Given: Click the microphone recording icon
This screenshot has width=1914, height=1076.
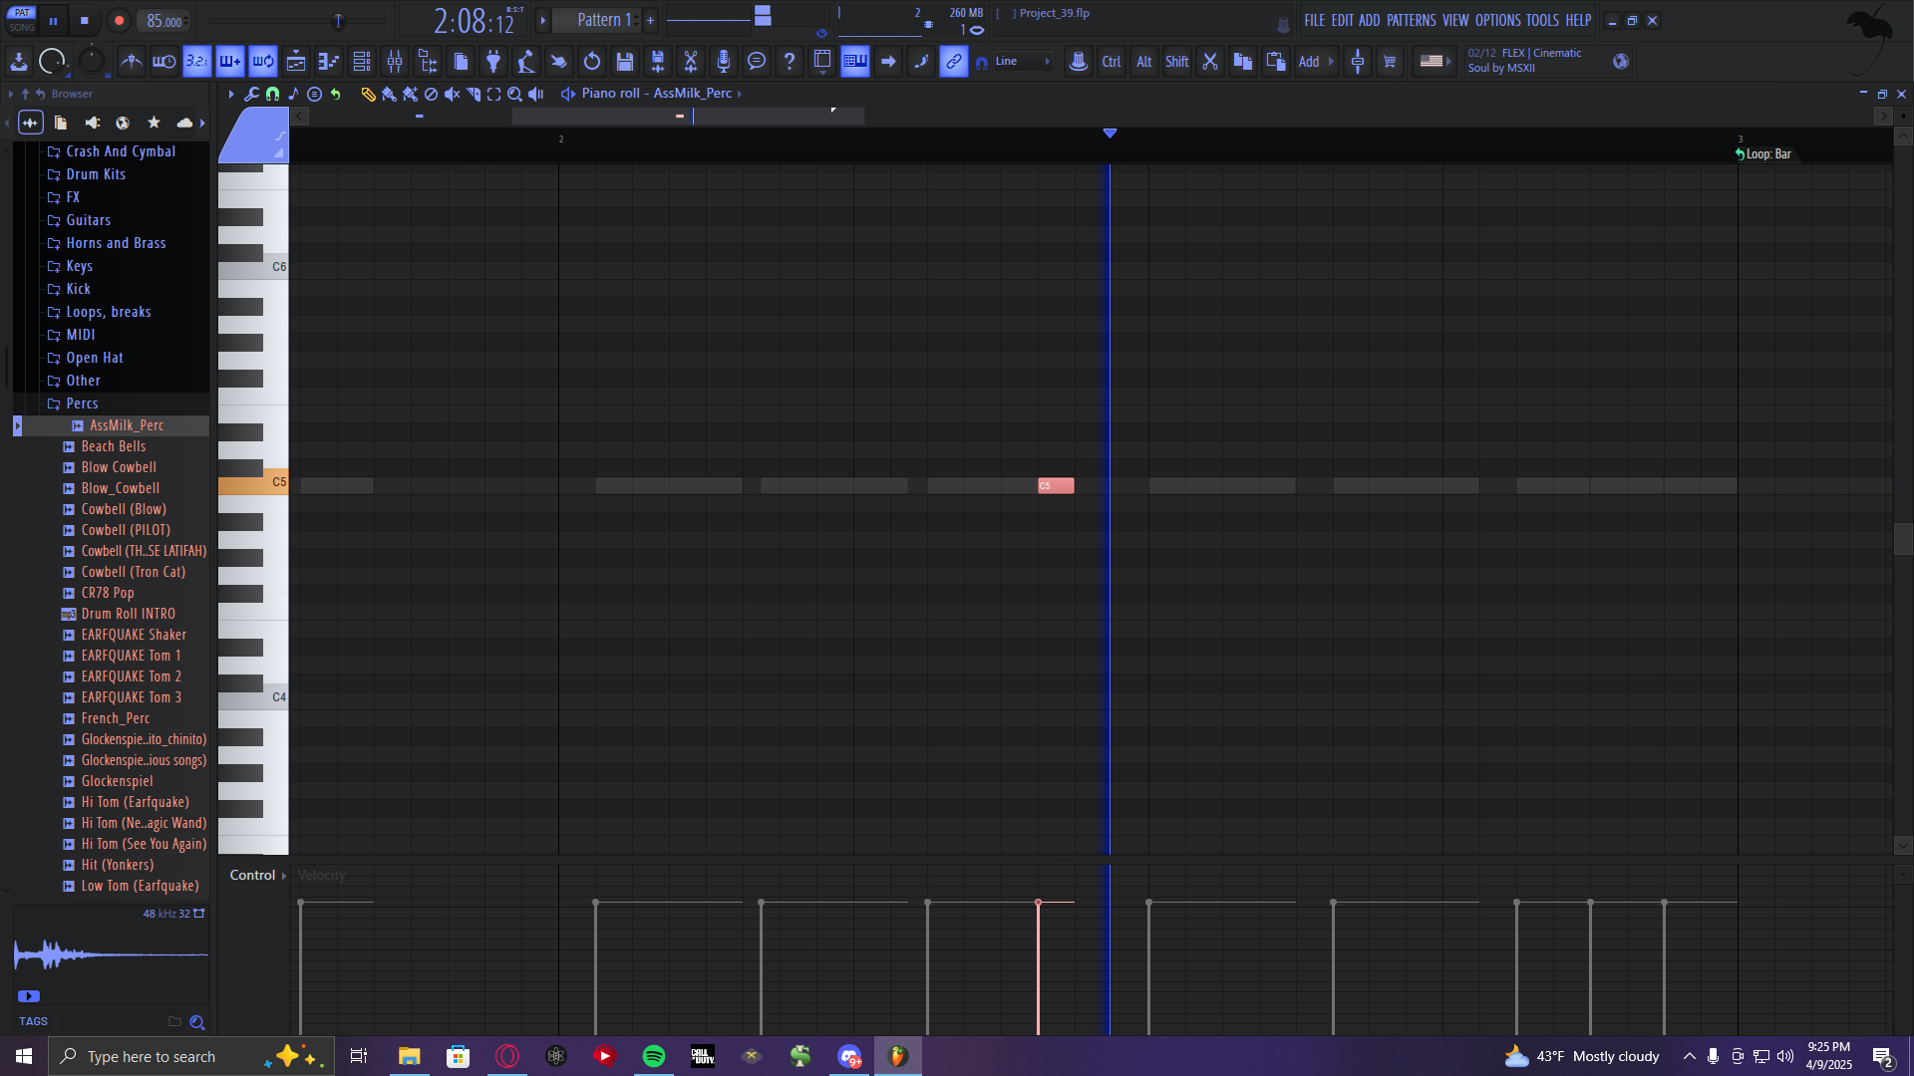Looking at the screenshot, I should point(724,62).
